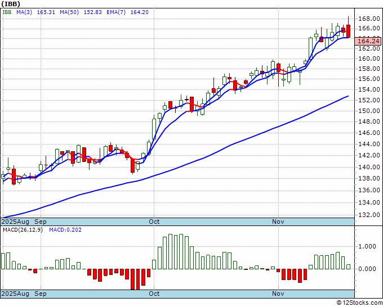Viewport: 383px width, 307px height.
Task: Click the Oct label on MACD panel axis
Action: tap(154, 294)
